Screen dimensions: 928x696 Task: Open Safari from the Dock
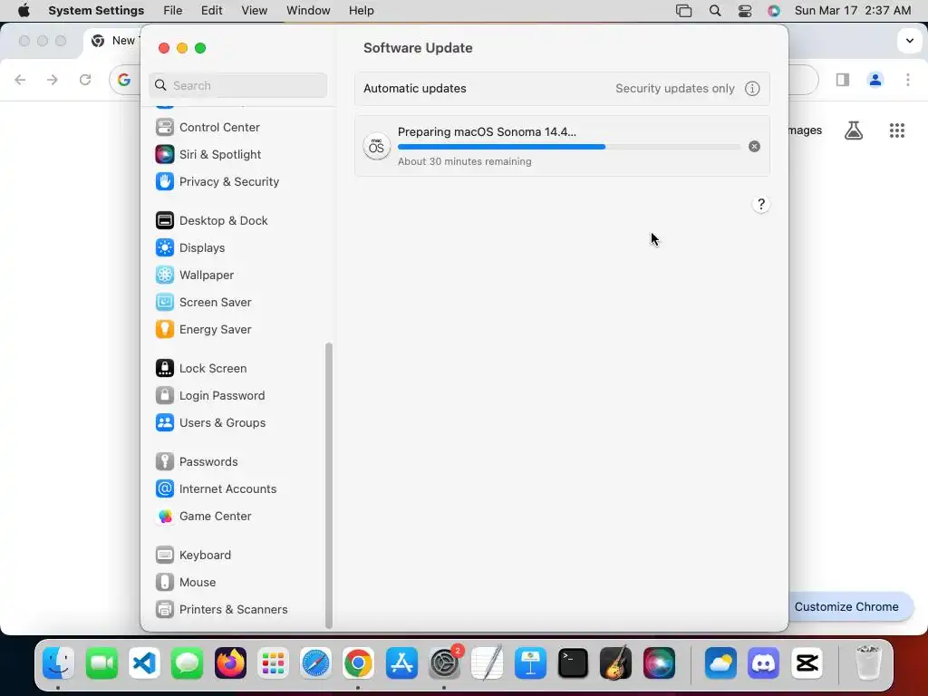315,662
